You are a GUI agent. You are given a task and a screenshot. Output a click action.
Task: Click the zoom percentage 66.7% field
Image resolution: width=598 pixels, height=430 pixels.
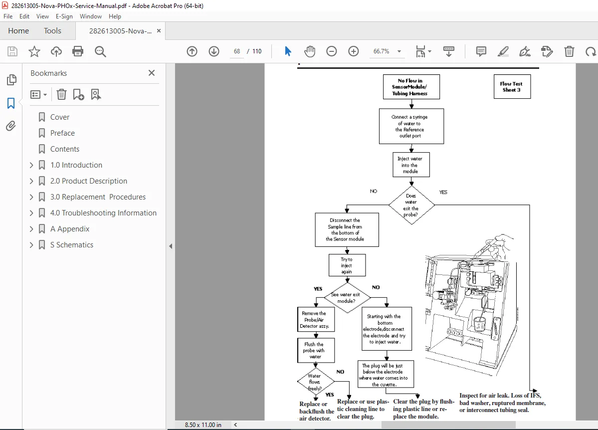coord(382,51)
